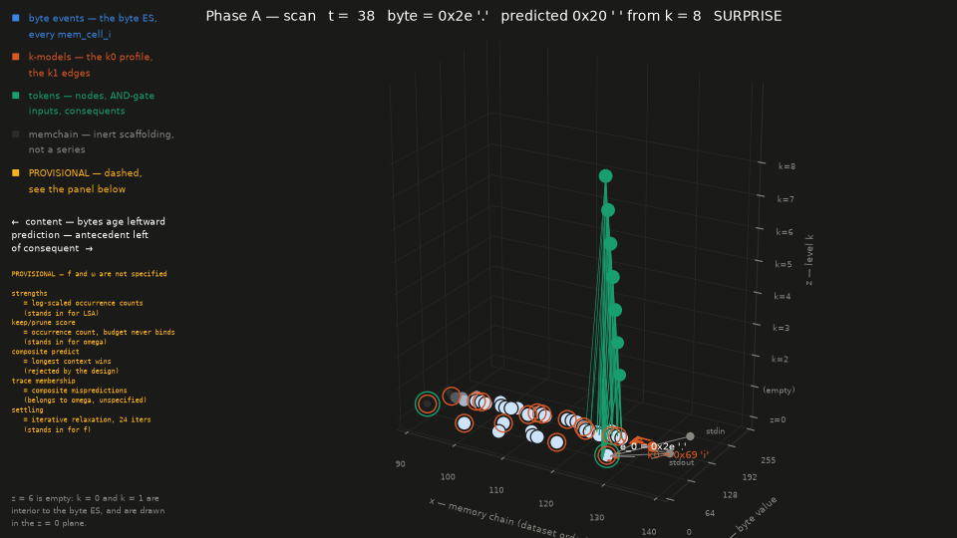
Task: Click the 'tokens — nodes, AND-gate' legend text
Action: coord(92,96)
